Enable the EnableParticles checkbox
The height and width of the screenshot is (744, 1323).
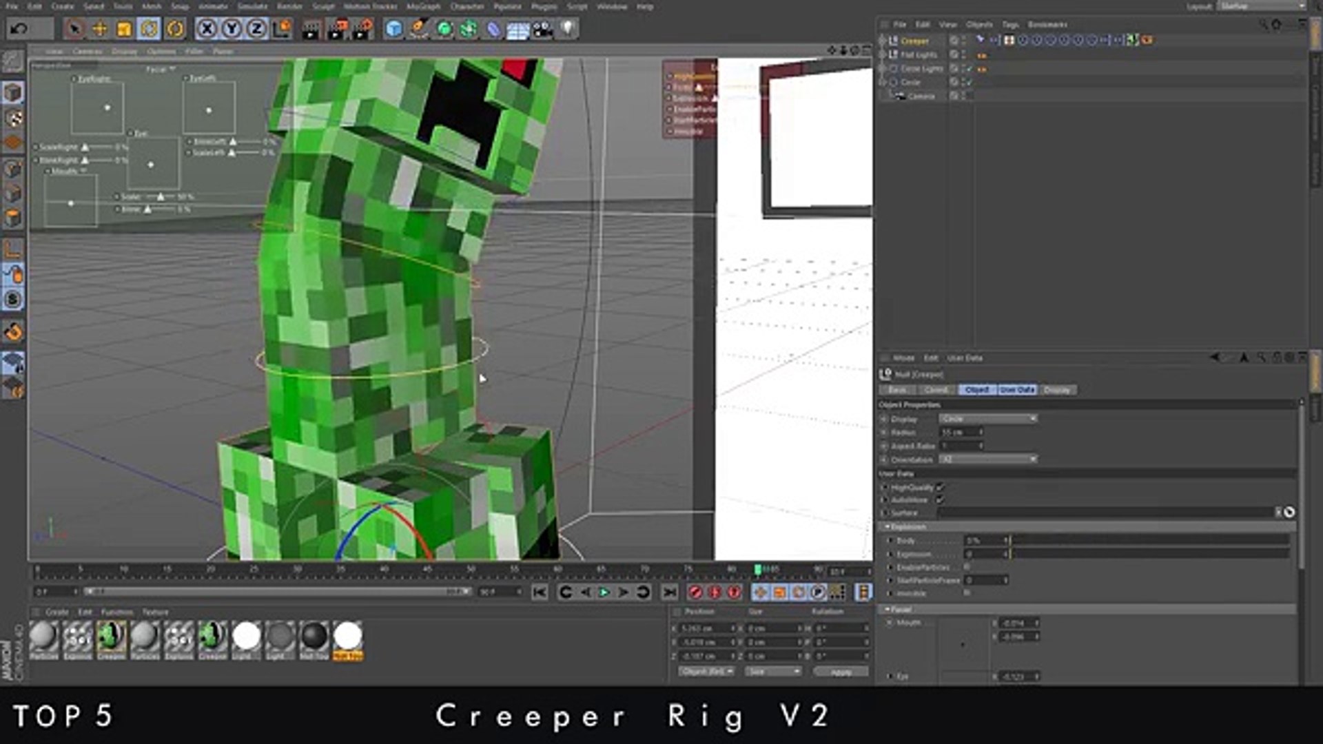[x=967, y=567]
